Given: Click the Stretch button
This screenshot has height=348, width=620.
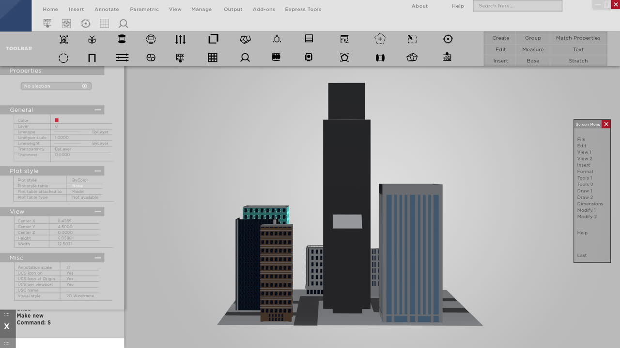Looking at the screenshot, I should click(x=578, y=61).
